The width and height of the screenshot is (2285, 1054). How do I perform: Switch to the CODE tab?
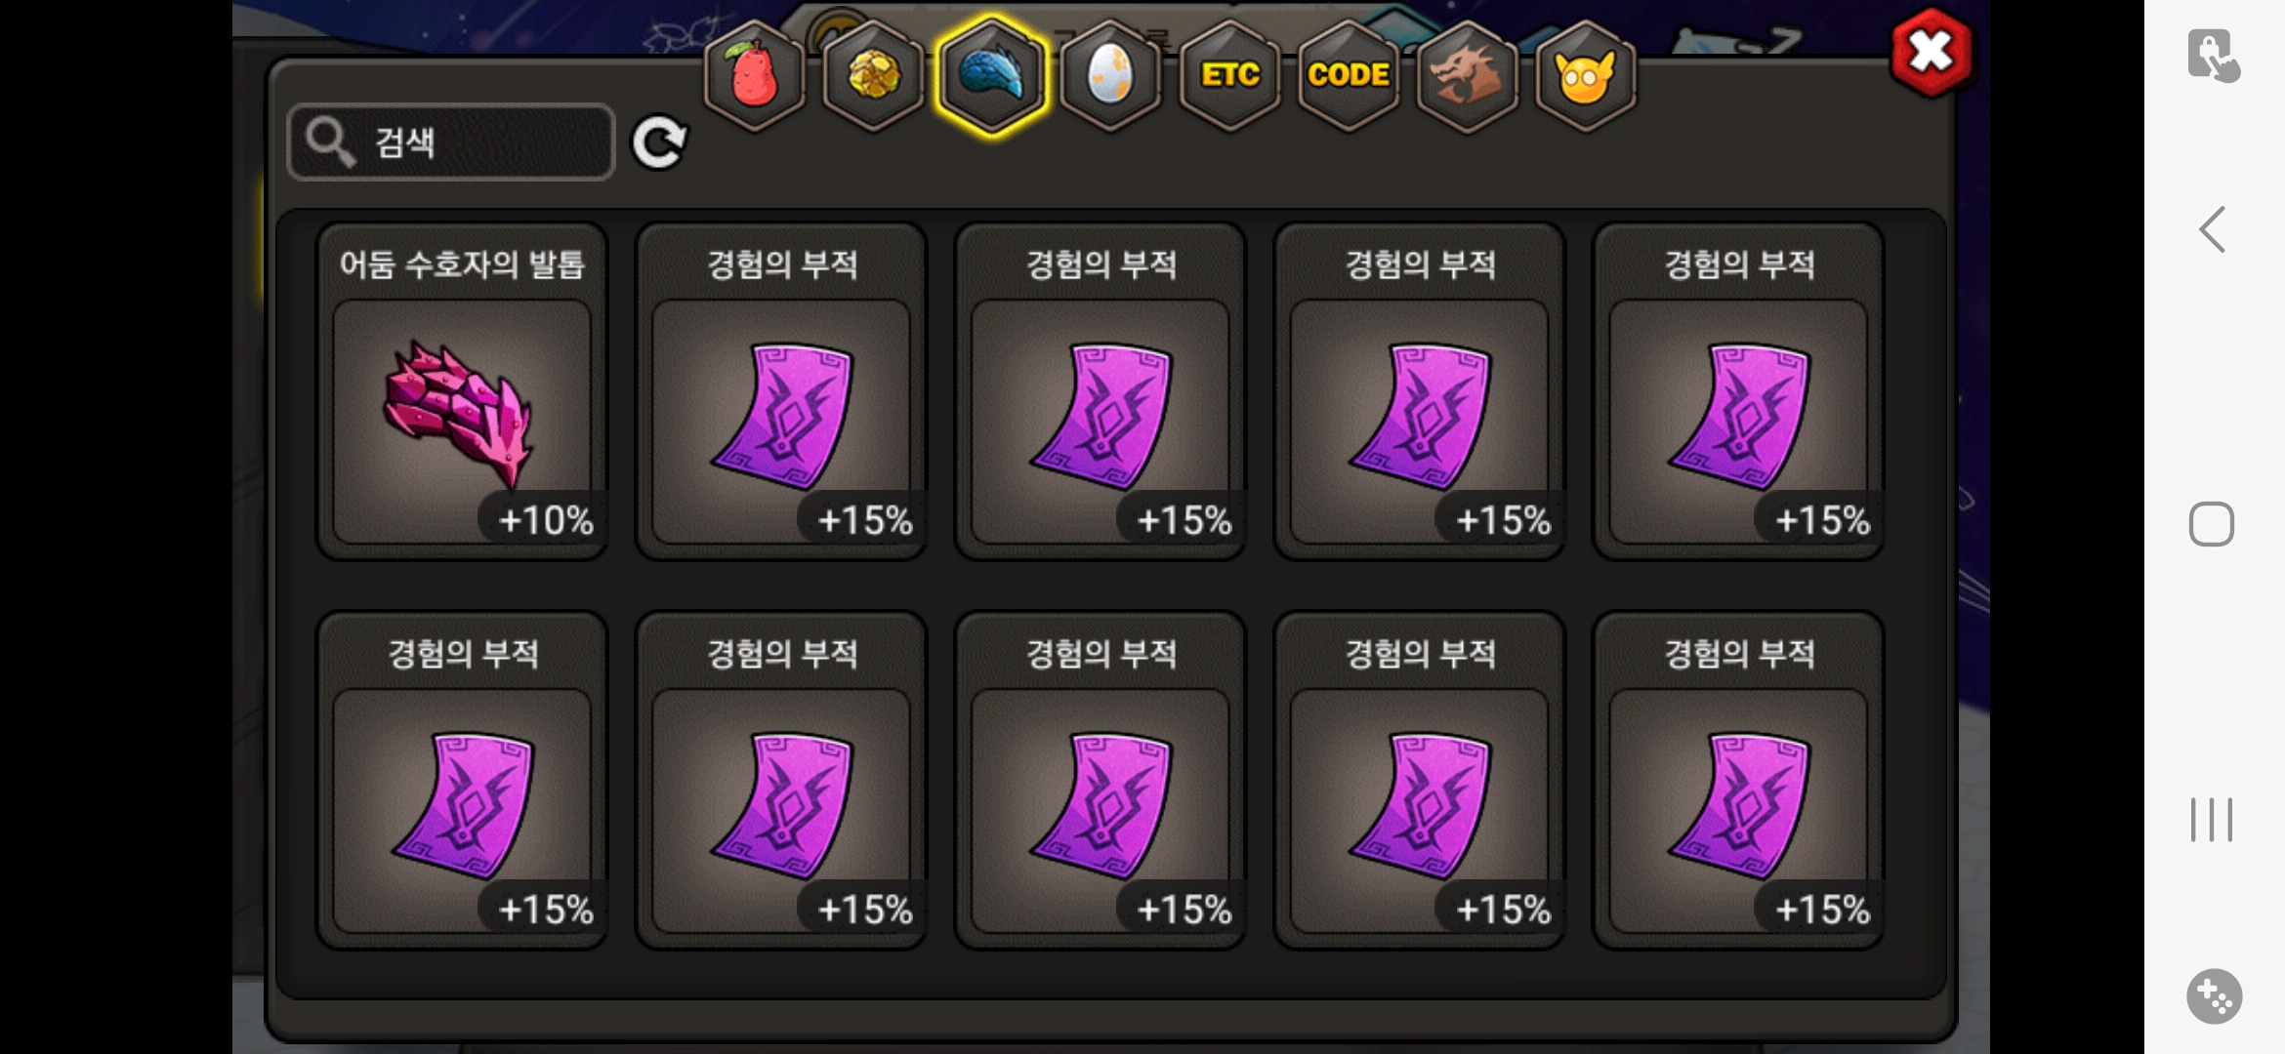1349,76
